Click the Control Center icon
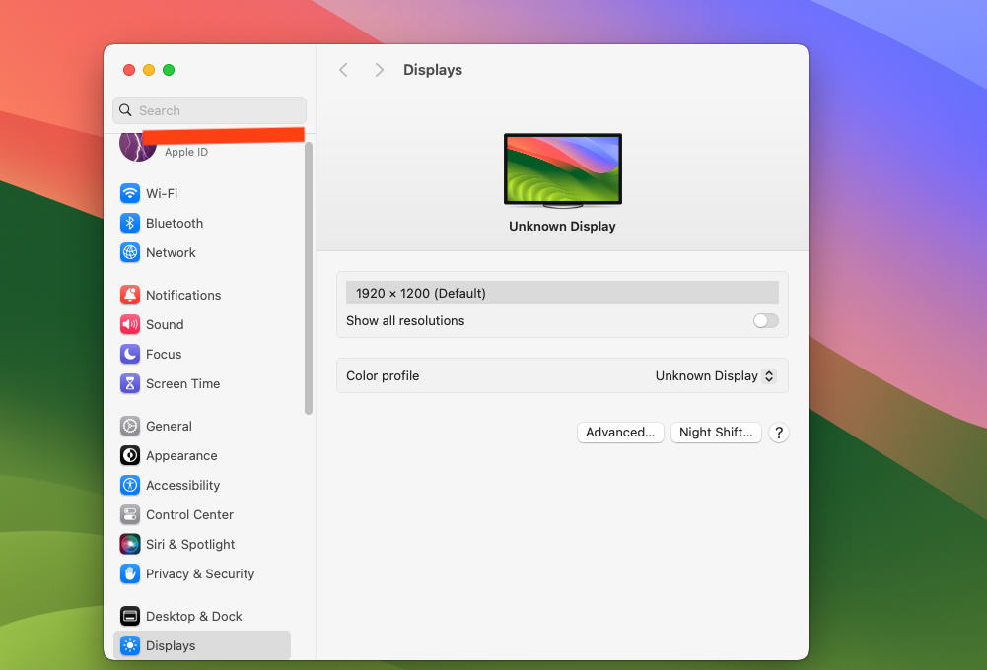 [x=130, y=514]
